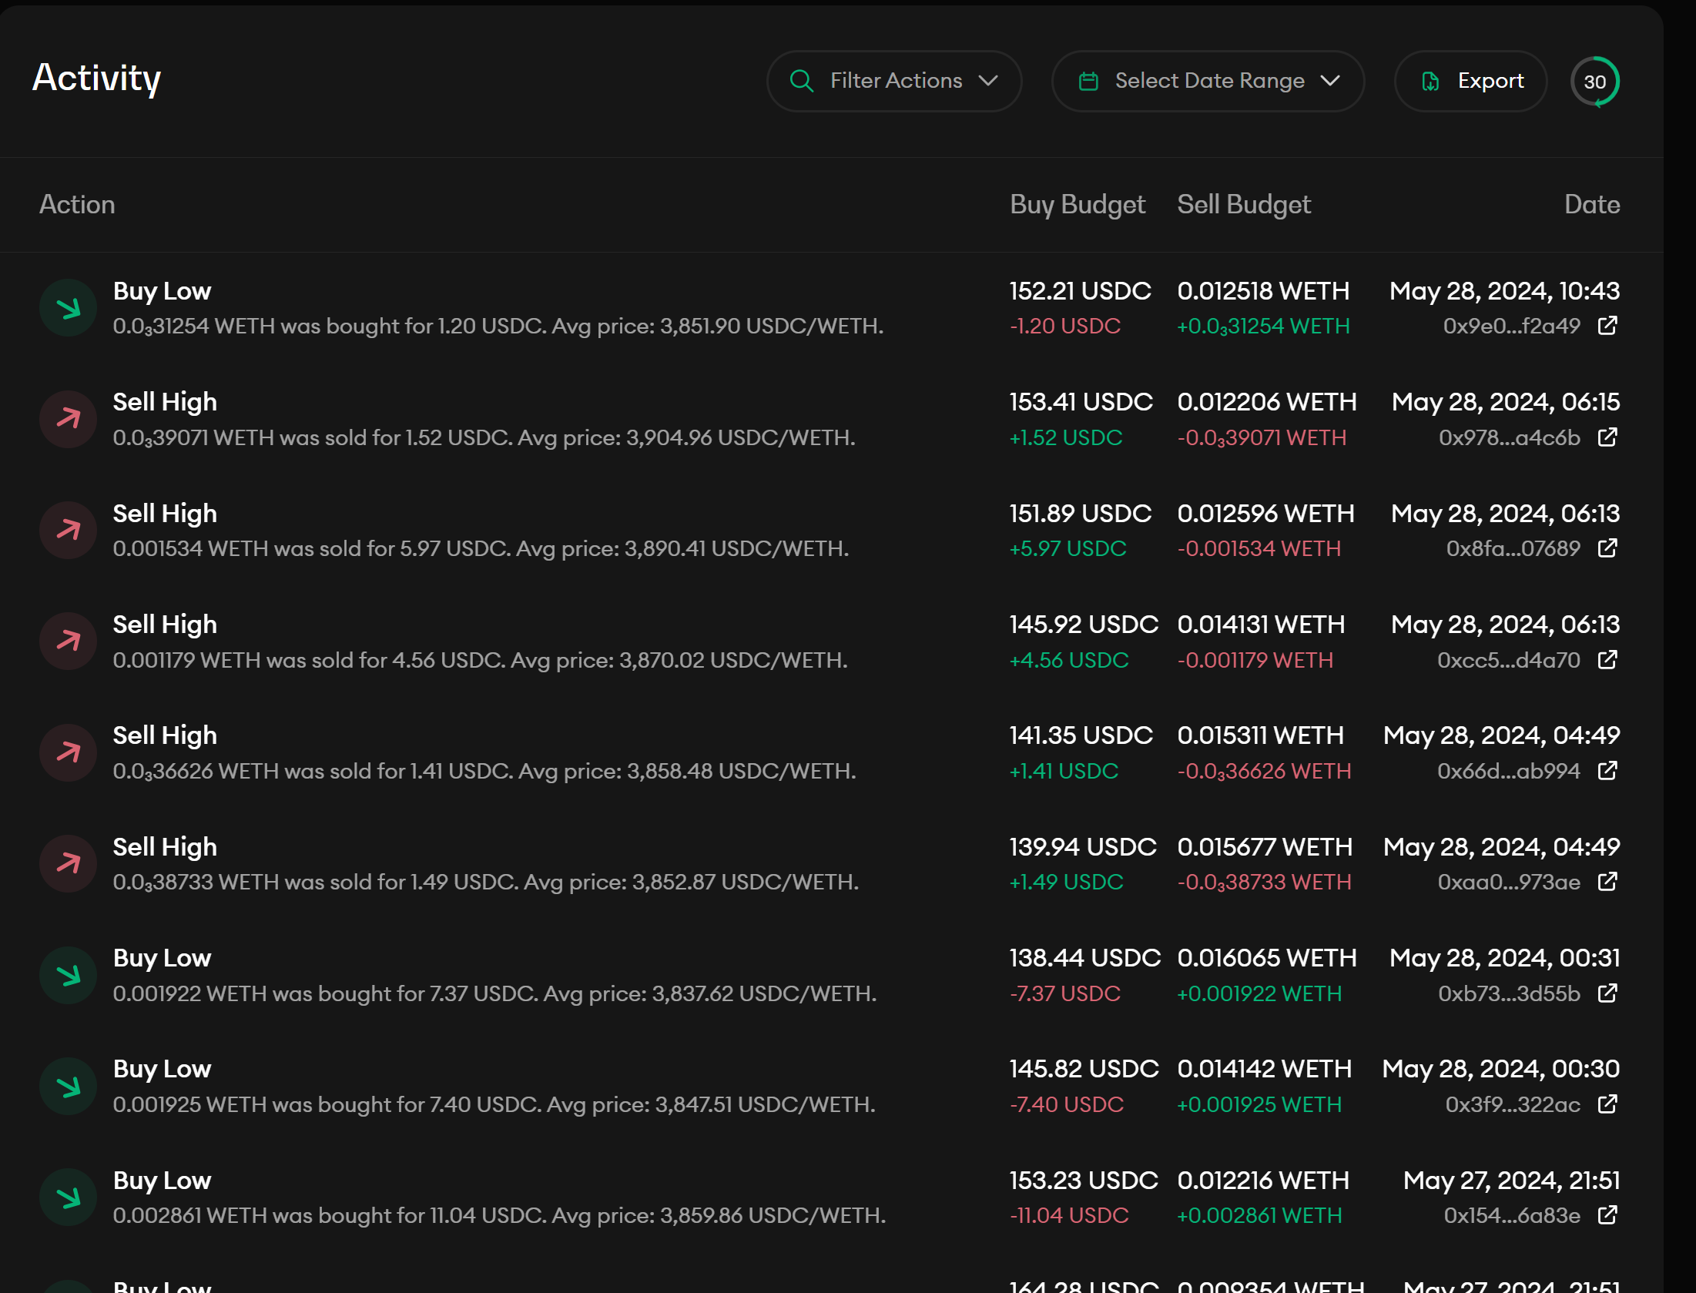Open external link for transaction 0x8fa...07689
Viewport: 1696px width, 1293px height.
click(x=1607, y=548)
